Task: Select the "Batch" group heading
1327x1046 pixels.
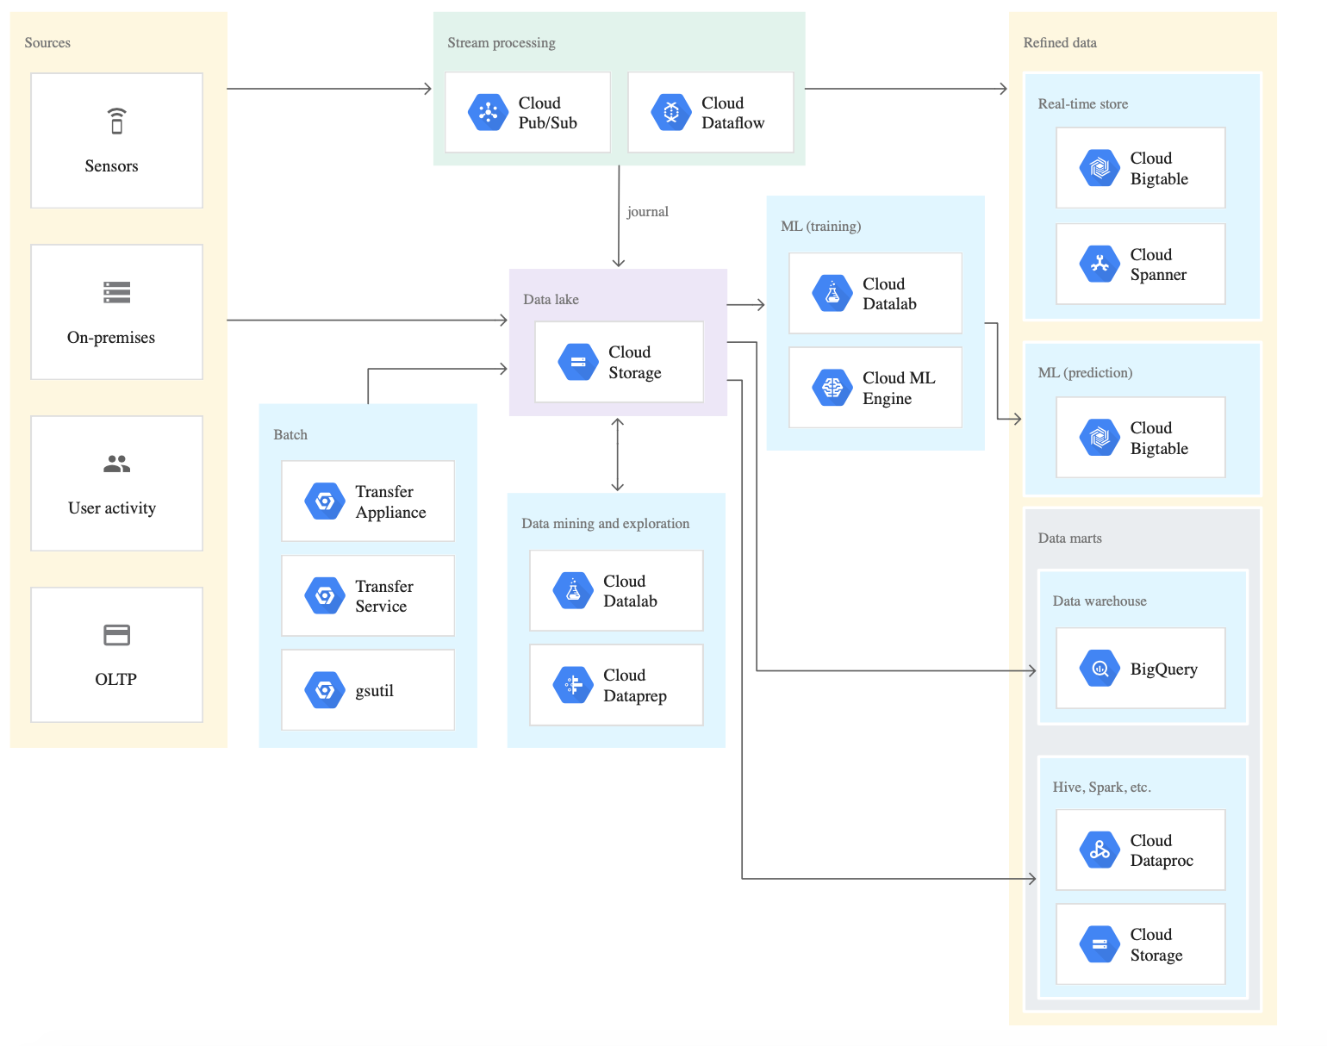Action: tap(290, 435)
